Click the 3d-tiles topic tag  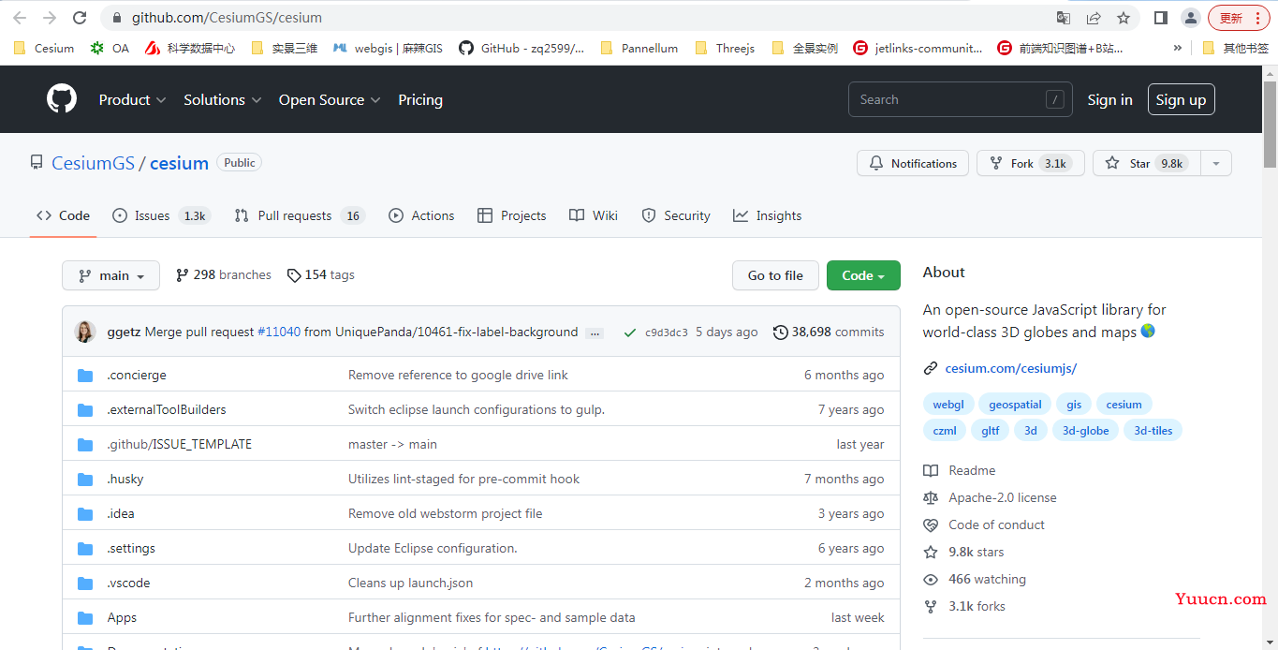1153,431
